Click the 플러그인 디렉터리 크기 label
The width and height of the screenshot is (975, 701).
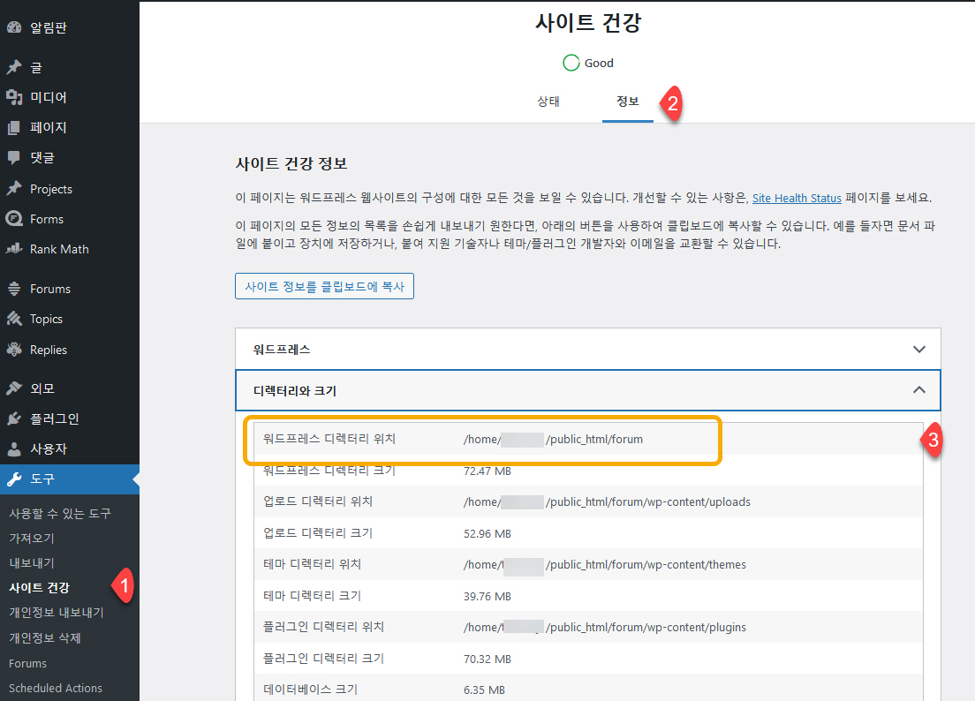tap(323, 658)
